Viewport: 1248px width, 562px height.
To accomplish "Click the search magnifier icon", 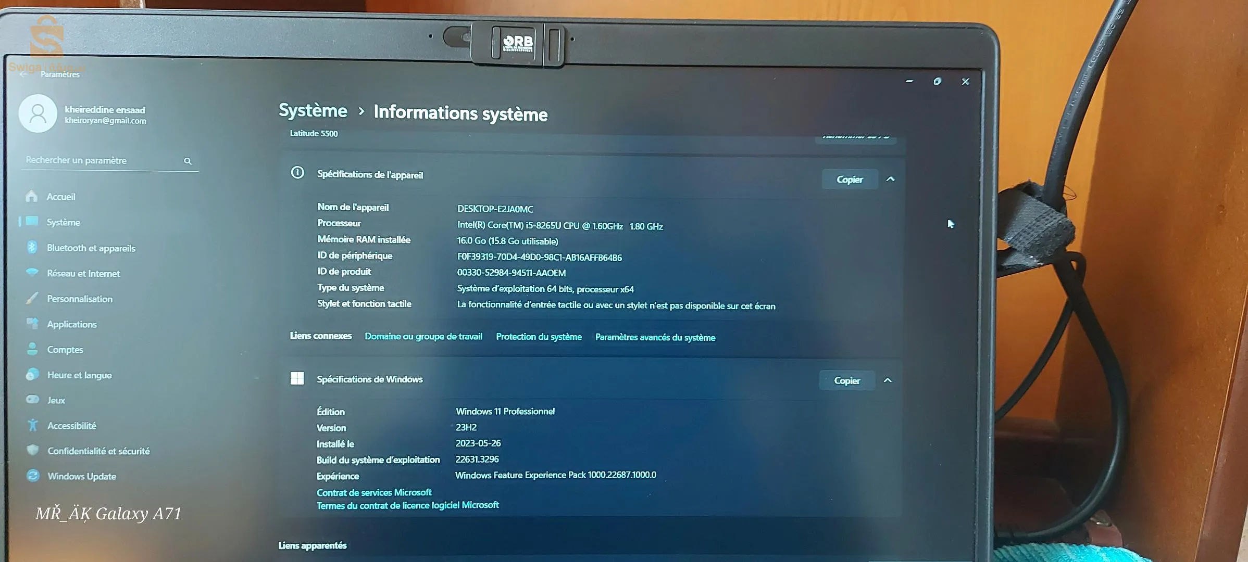I will [x=188, y=161].
